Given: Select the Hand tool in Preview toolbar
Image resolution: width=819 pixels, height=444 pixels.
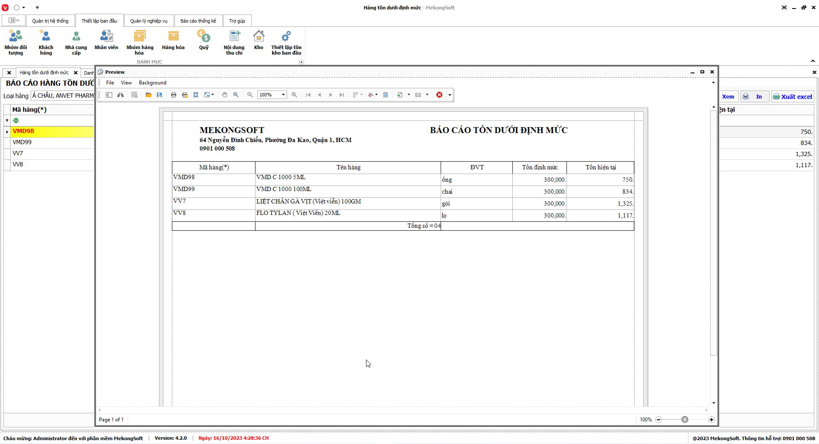Looking at the screenshot, I should coord(225,95).
